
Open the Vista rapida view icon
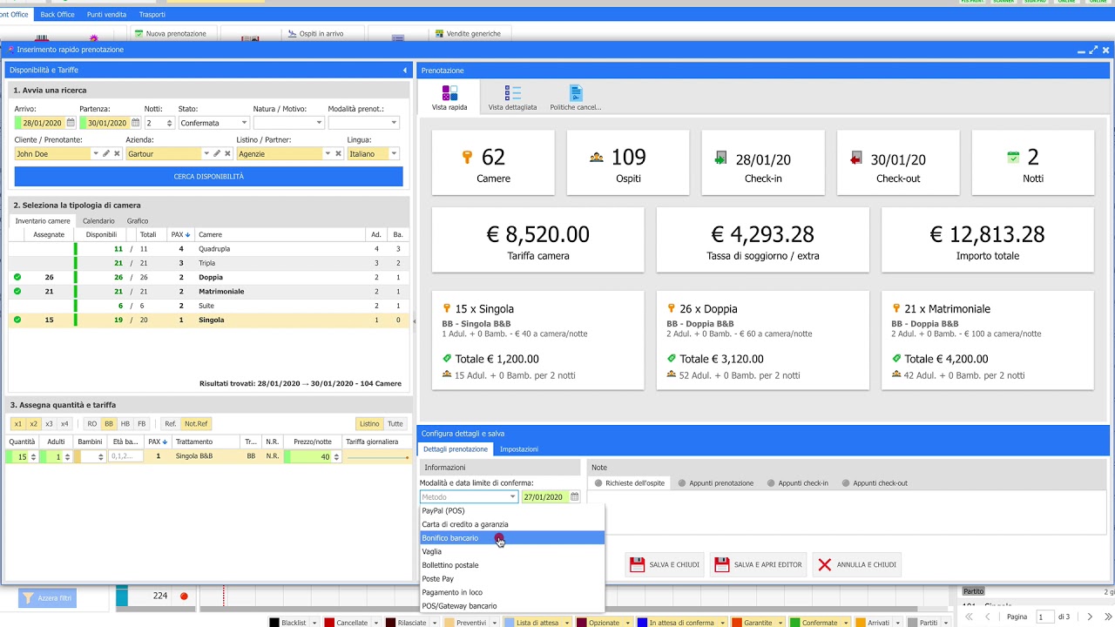pos(449,92)
